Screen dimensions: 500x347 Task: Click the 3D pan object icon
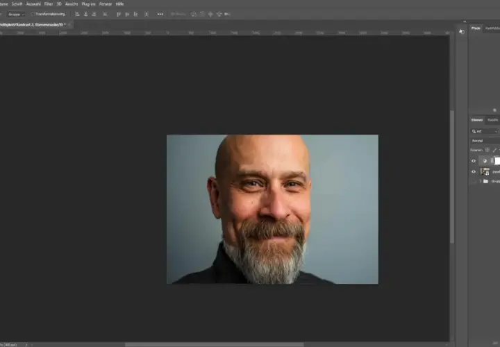[210, 14]
